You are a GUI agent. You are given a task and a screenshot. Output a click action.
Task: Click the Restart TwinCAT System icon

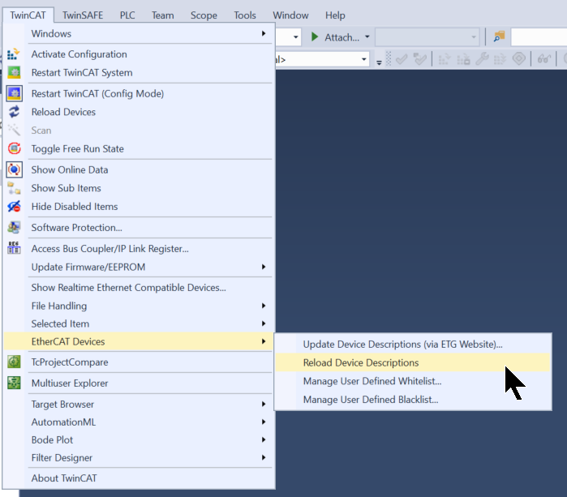14,72
